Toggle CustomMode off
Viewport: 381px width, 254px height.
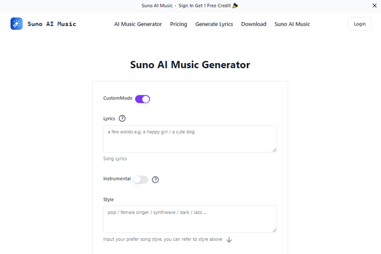coord(143,98)
